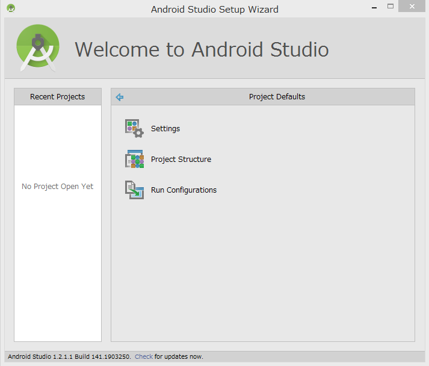Click the Recent Projects header
Viewport: 429px width, 366px height.
[x=57, y=97]
